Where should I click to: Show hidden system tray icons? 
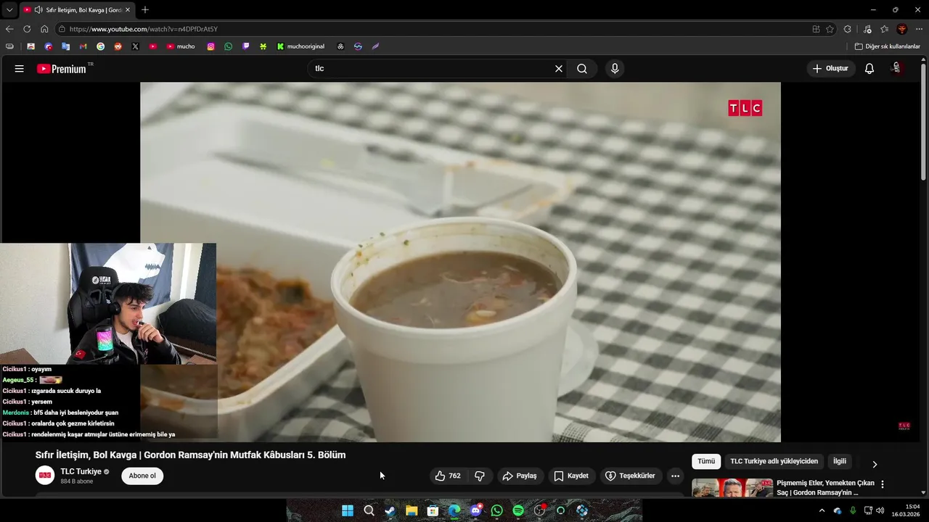click(822, 510)
